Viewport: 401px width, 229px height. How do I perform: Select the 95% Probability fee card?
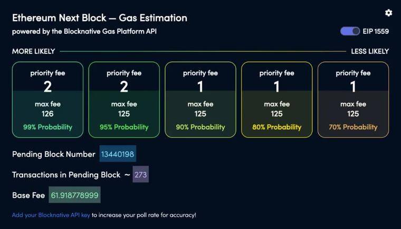124,99
